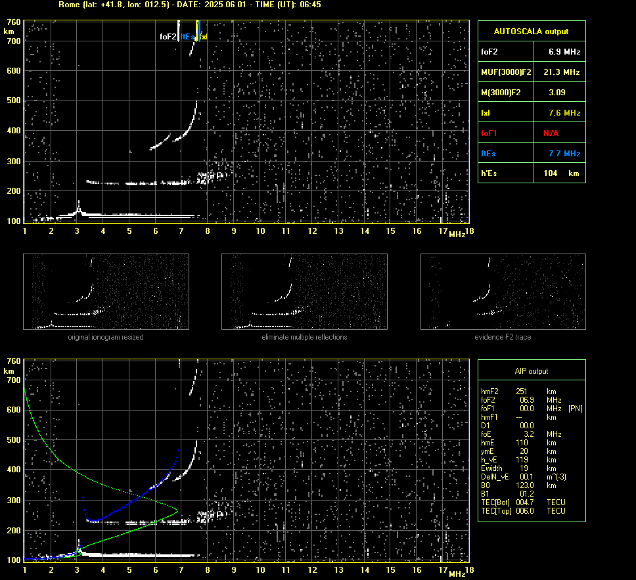Click the h'Es 104 km value

pyautogui.click(x=561, y=173)
